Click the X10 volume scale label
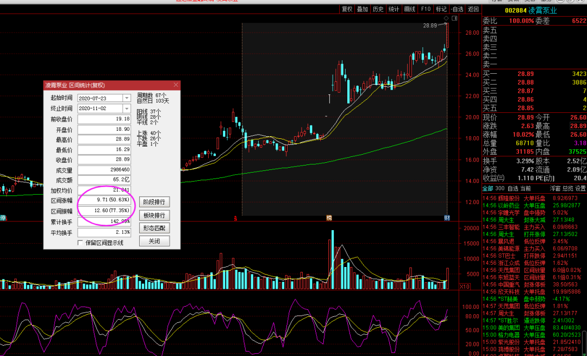Screen dimensions: 587x356 (x=465, y=287)
